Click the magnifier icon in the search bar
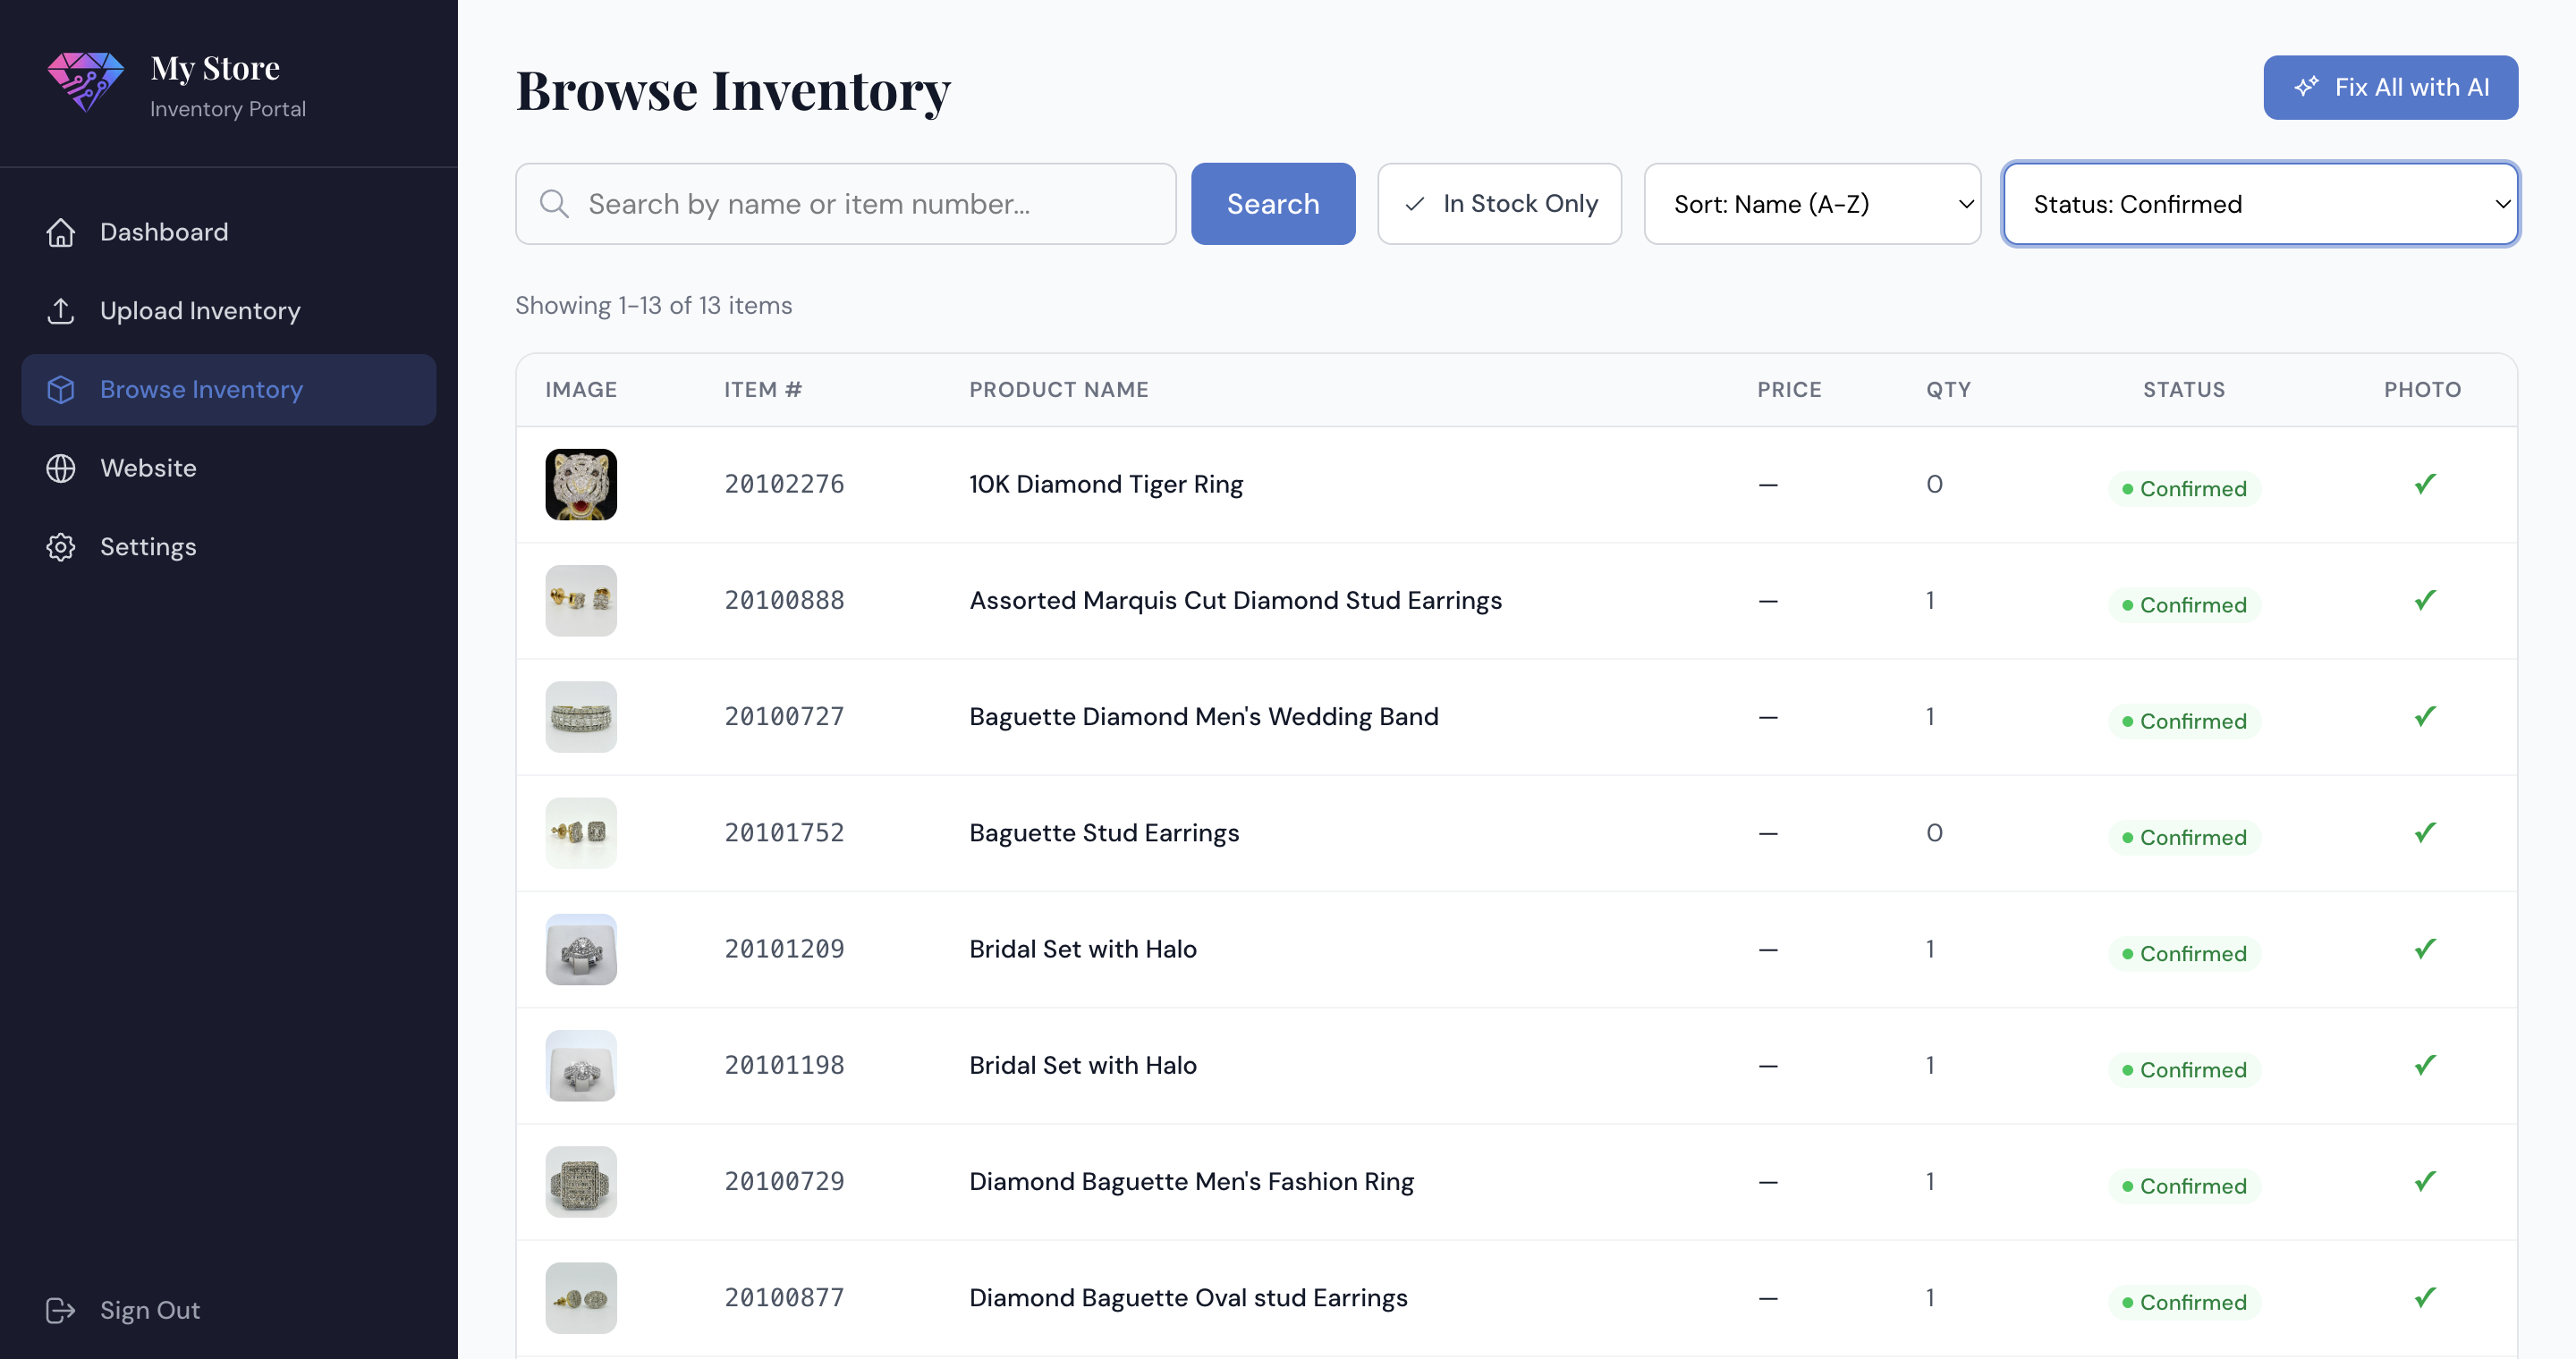Viewport: 2576px width, 1359px height. click(x=553, y=203)
